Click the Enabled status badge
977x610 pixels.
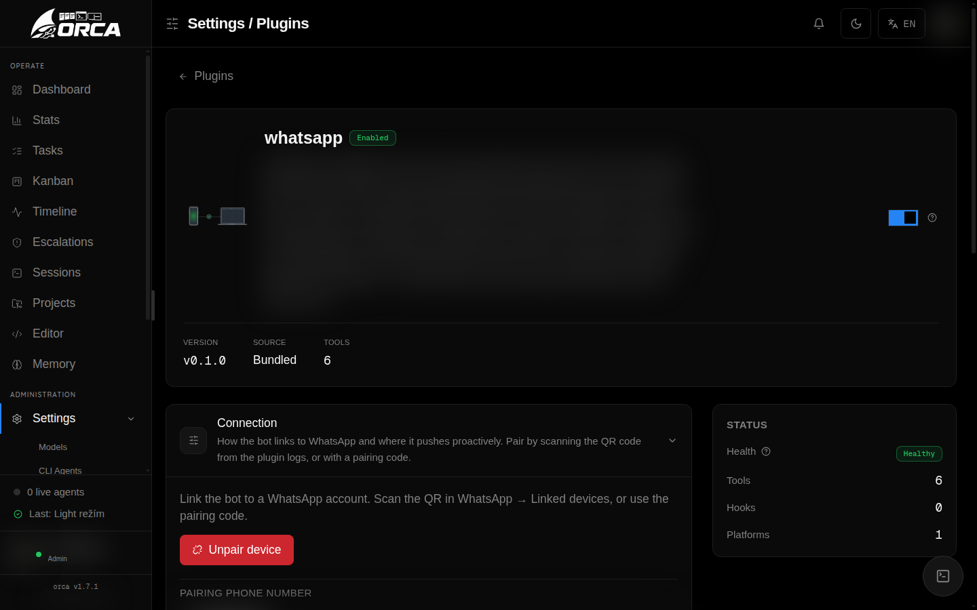point(372,138)
